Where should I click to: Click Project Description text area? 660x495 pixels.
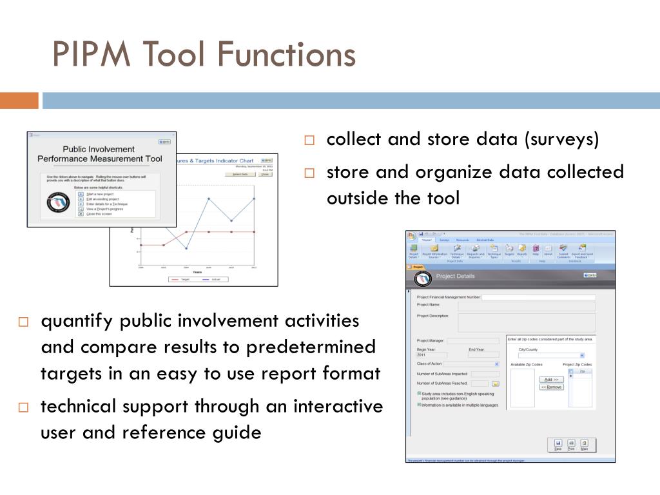(x=527, y=323)
